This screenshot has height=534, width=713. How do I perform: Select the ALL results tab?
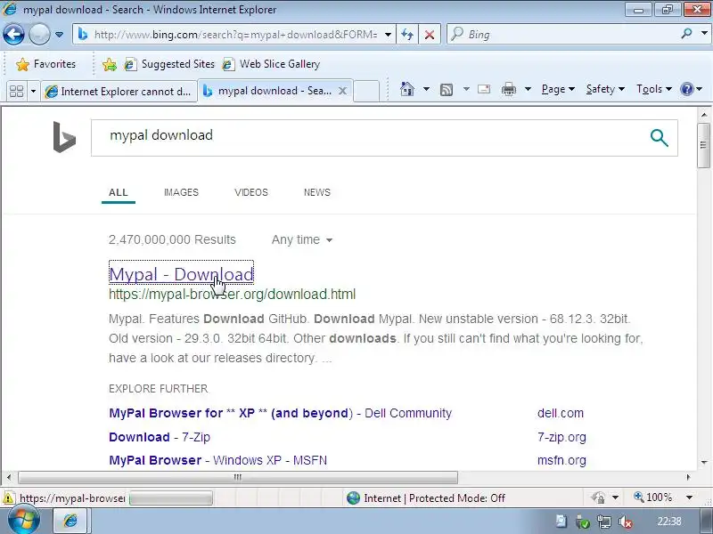[119, 192]
